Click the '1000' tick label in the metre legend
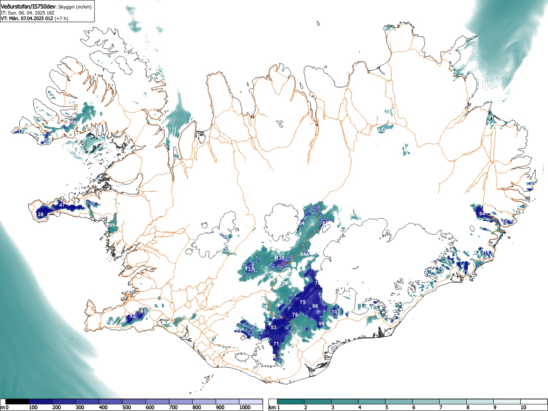 [x=245, y=408]
